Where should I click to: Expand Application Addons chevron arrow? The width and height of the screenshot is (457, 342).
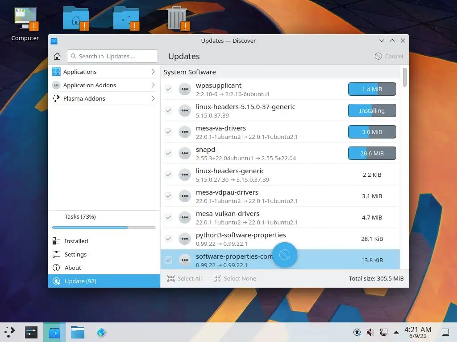pyautogui.click(x=153, y=85)
